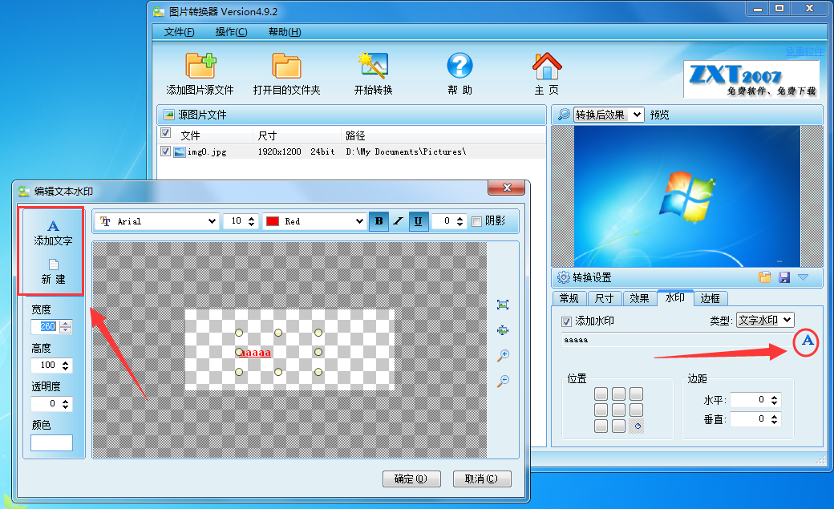The width and height of the screenshot is (834, 509).
Task: Click the center view icon beside the canvas
Action: 503,330
